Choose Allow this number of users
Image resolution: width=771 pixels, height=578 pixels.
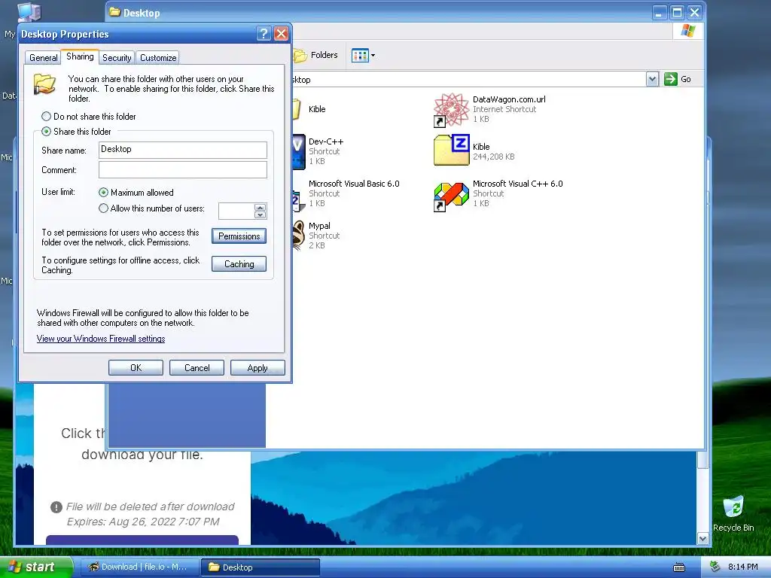pyautogui.click(x=151, y=208)
